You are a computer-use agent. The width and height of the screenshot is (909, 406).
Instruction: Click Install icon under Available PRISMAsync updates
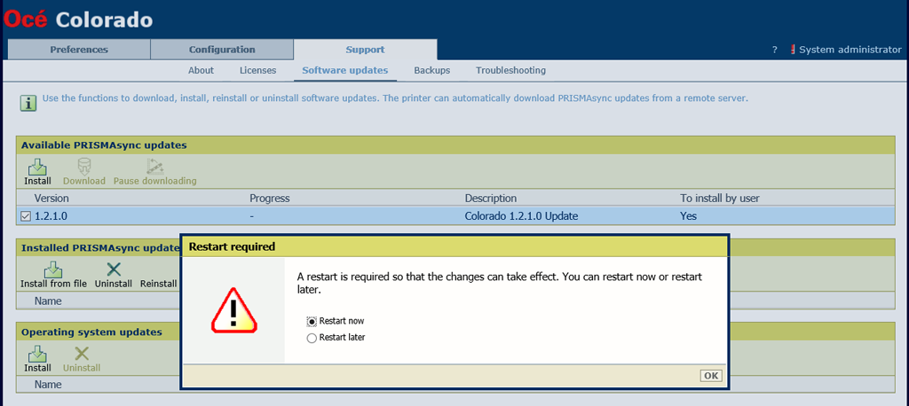37,167
